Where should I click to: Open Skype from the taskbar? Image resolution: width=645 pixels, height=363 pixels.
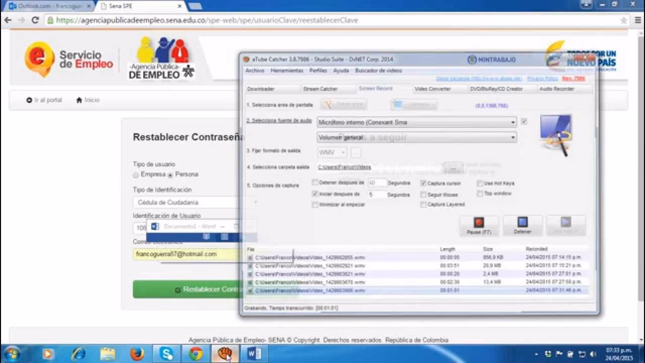tap(166, 354)
